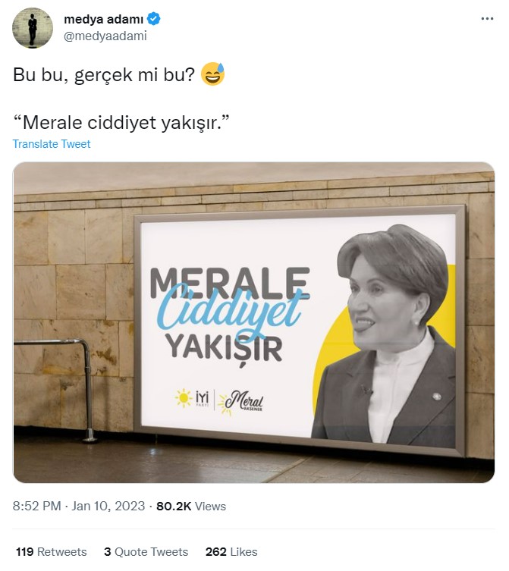Image resolution: width=509 pixels, height=571 pixels.
Task: Click the medya adamı profile avatar
Action: 33,28
